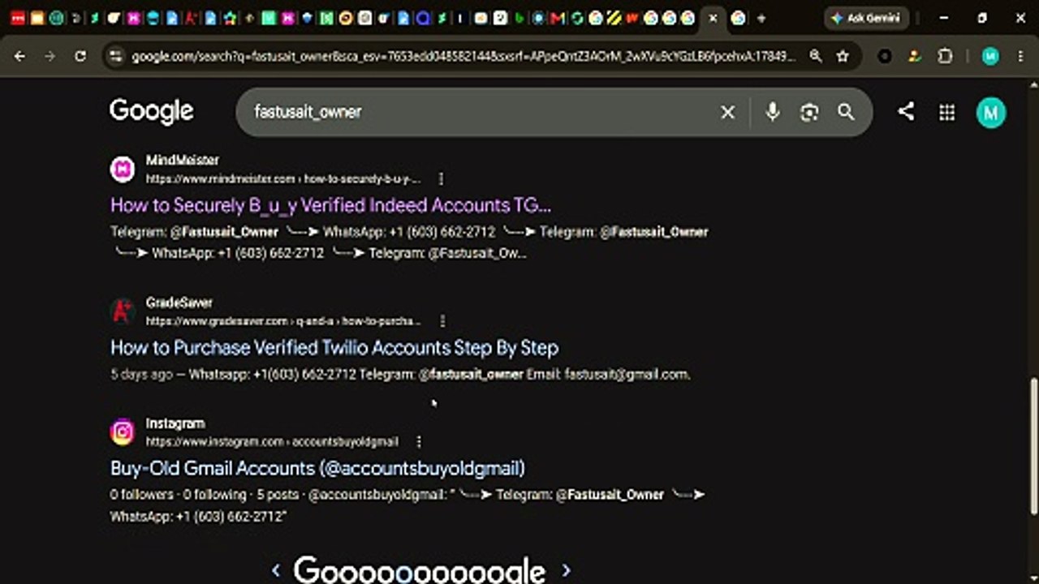The width and height of the screenshot is (1039, 584).
Task: Click the address bar URL
Action: click(x=463, y=56)
